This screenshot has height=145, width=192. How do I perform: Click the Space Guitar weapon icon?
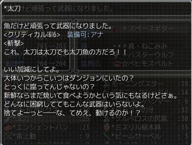(116, 30)
